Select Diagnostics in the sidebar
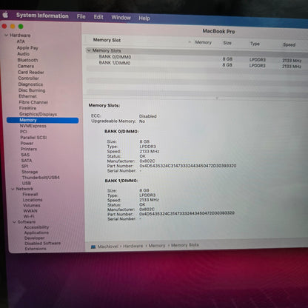 coord(30,84)
